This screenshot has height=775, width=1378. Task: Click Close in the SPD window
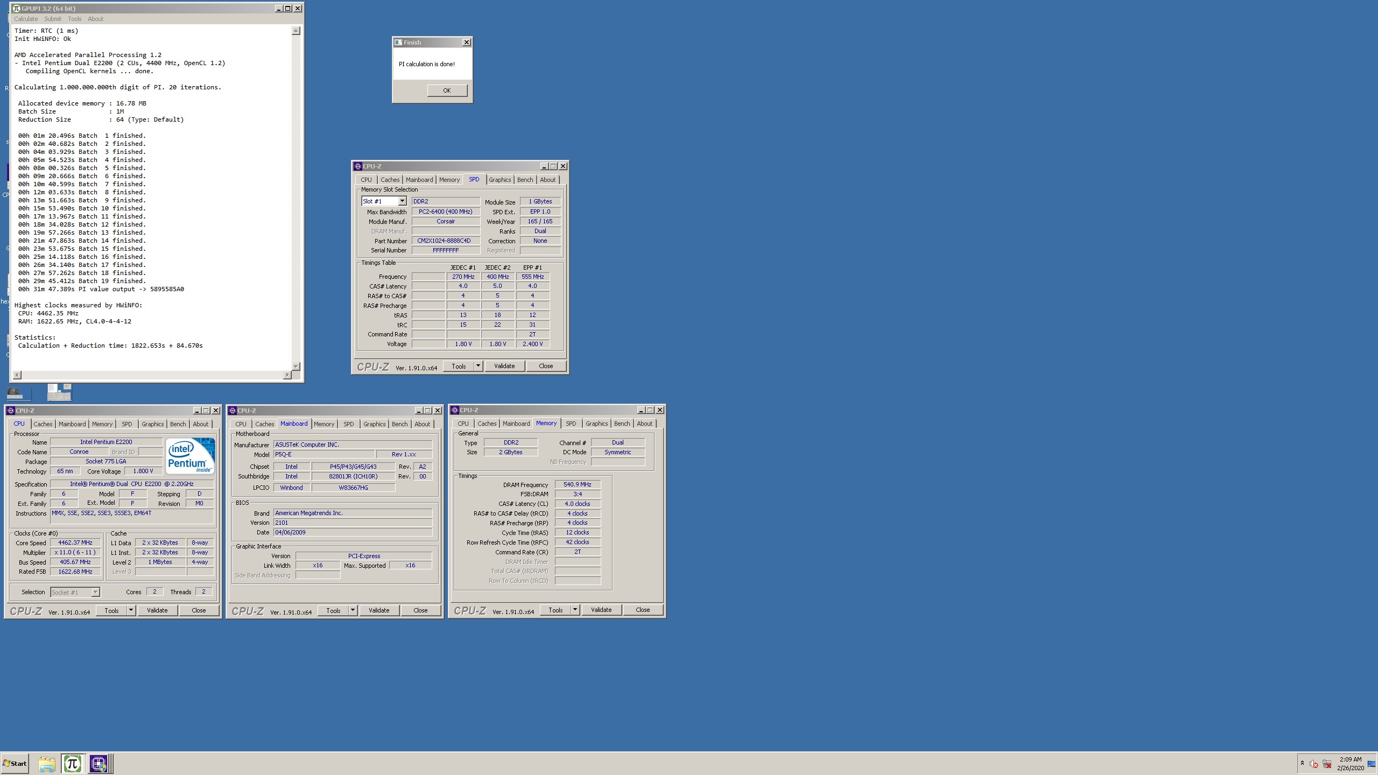(x=546, y=366)
